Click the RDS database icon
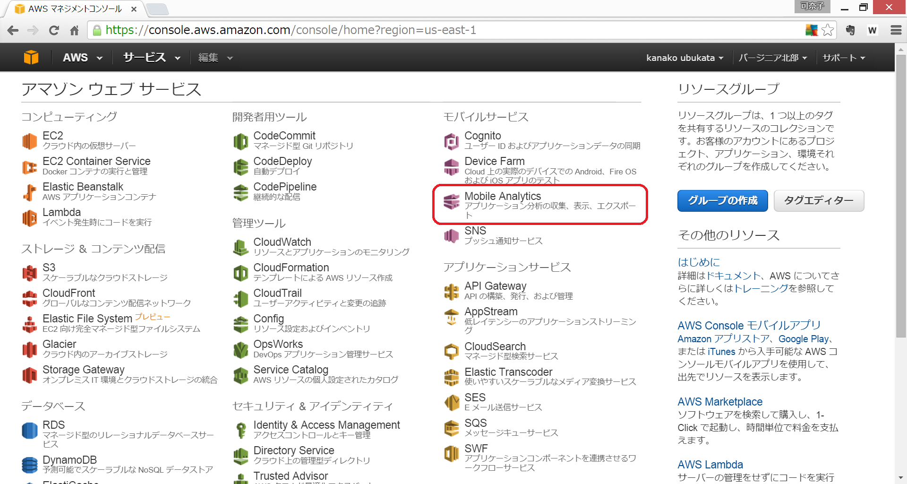 click(29, 431)
